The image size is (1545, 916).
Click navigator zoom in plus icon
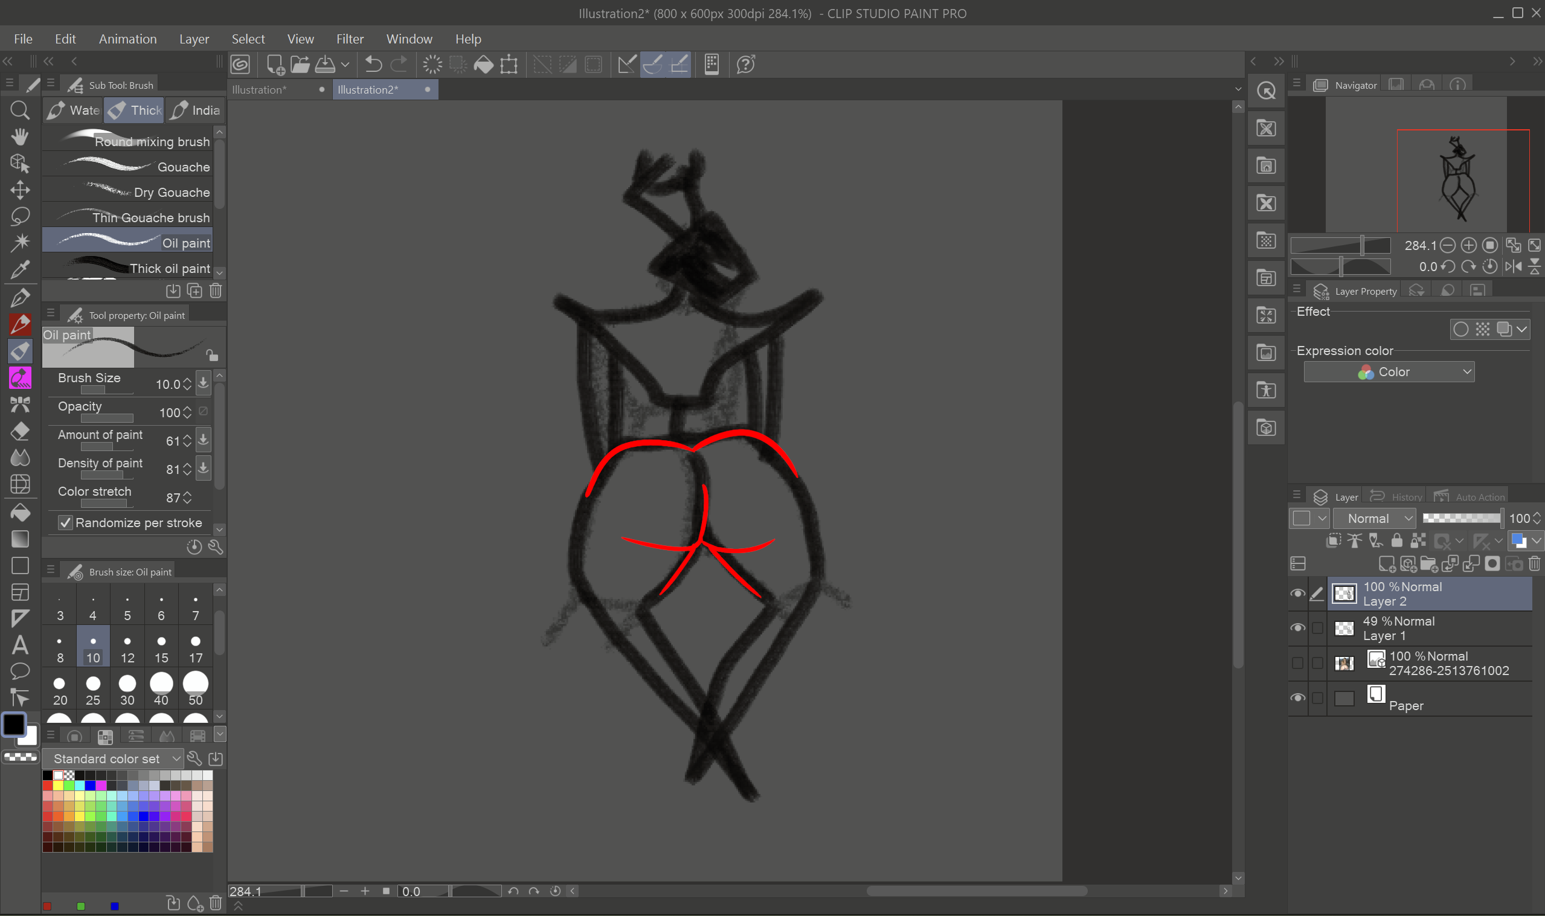1468,246
